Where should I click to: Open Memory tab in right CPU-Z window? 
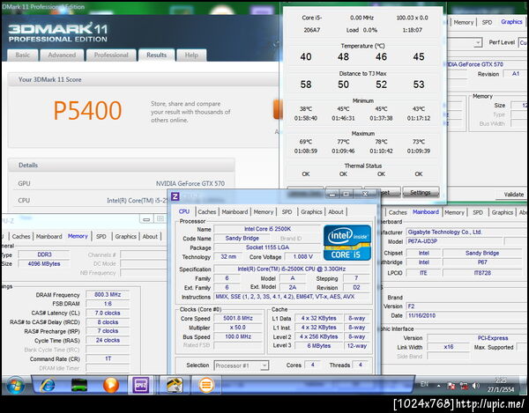click(x=454, y=212)
